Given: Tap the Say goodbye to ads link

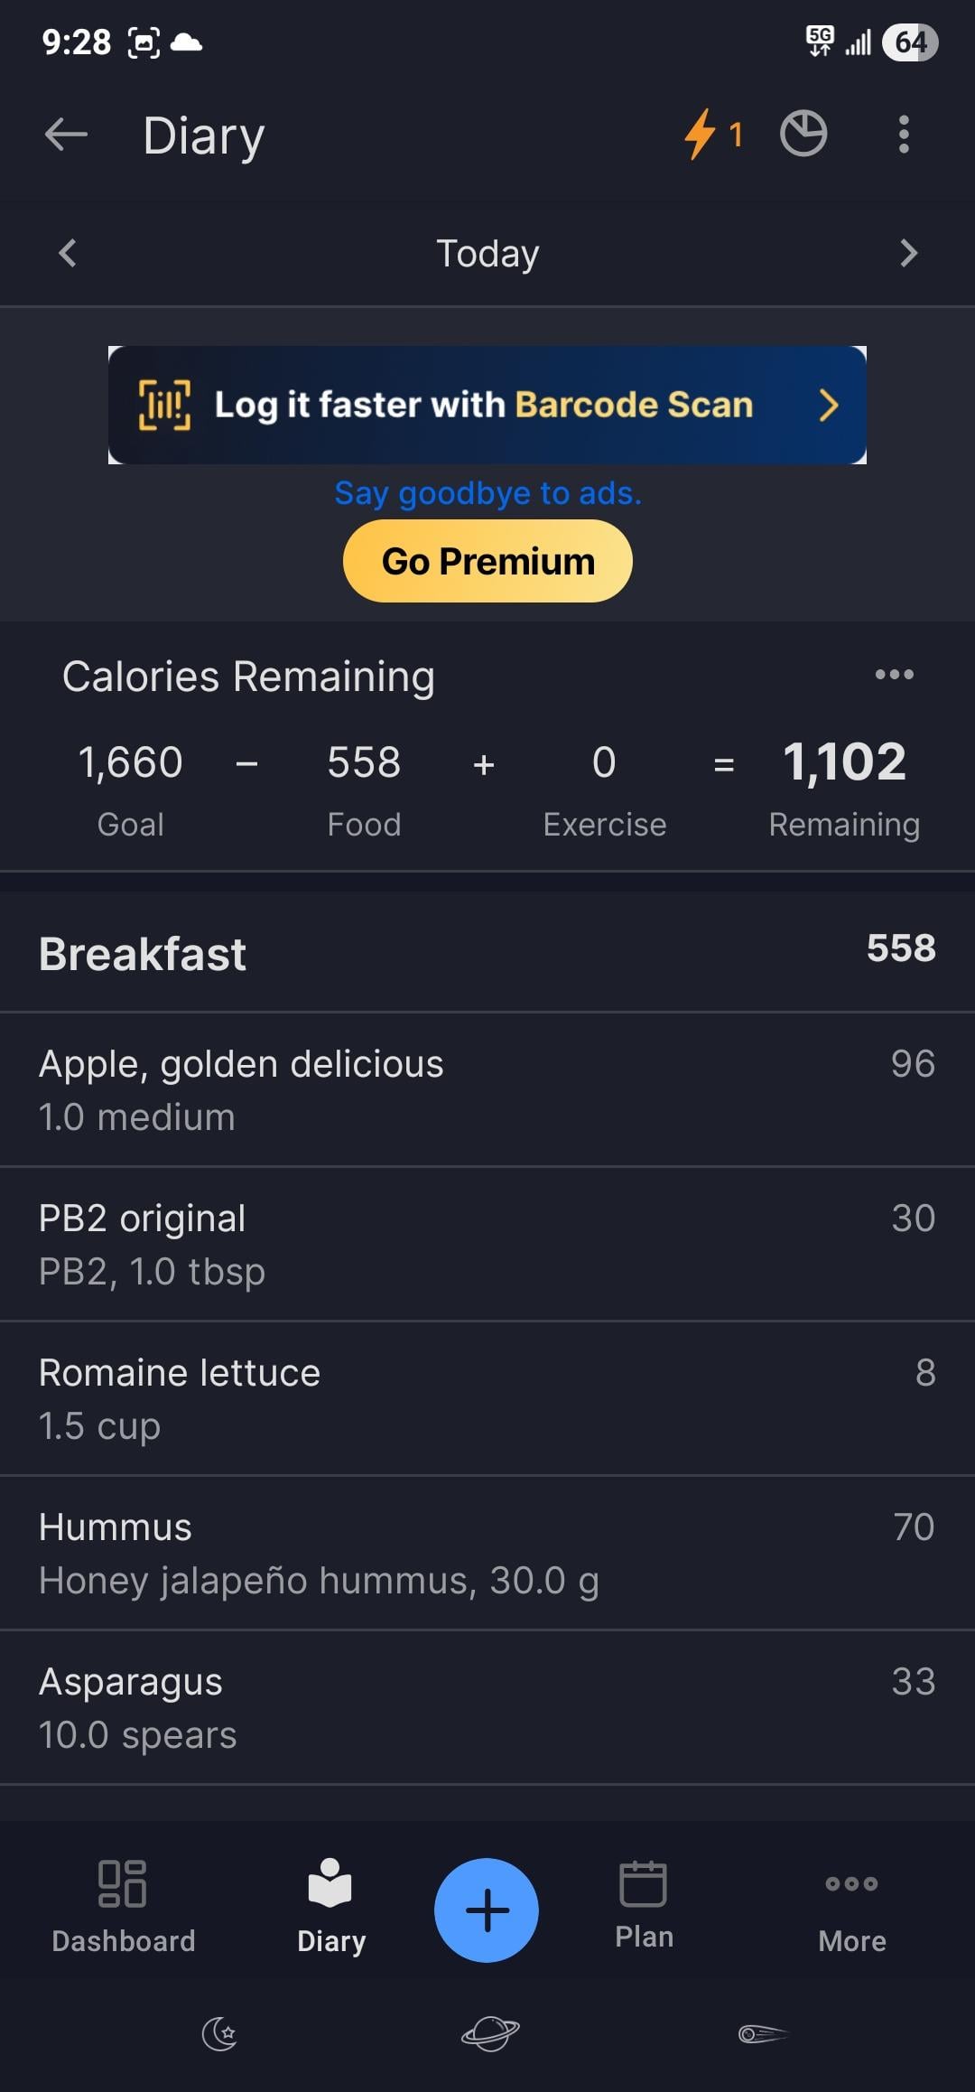Looking at the screenshot, I should click(x=487, y=493).
